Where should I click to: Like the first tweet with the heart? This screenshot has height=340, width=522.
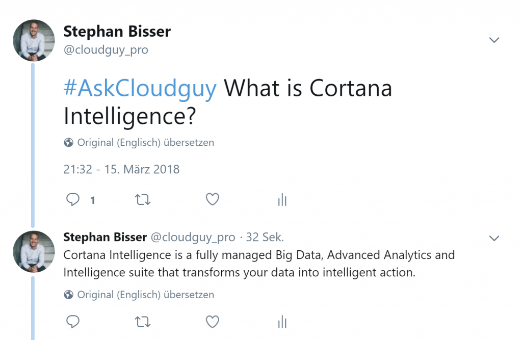click(213, 200)
